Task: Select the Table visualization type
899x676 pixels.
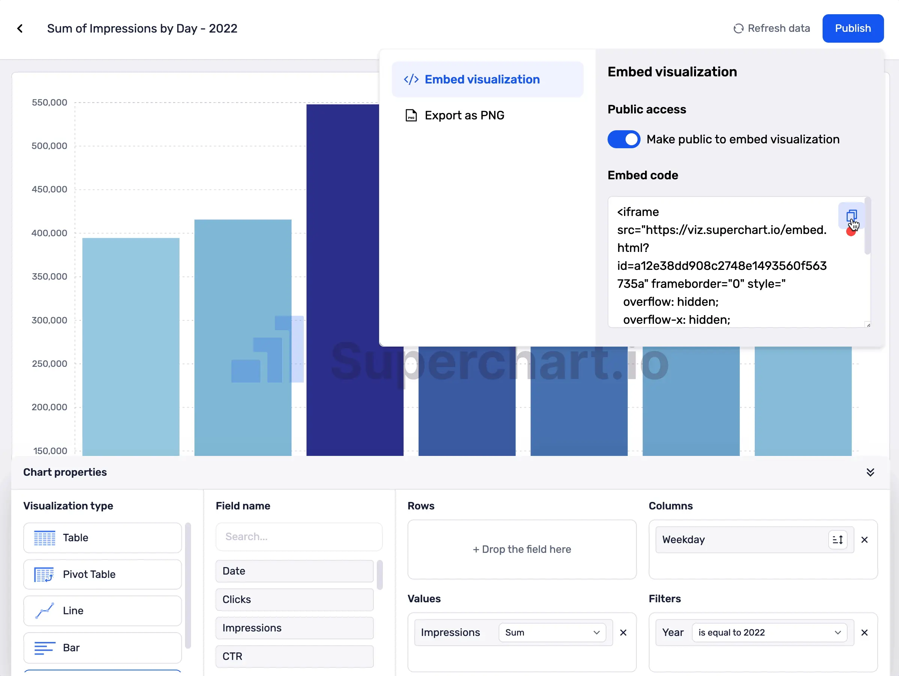Action: pos(102,538)
